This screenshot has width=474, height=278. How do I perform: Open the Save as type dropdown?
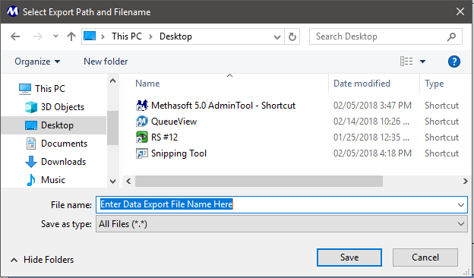[x=282, y=224]
